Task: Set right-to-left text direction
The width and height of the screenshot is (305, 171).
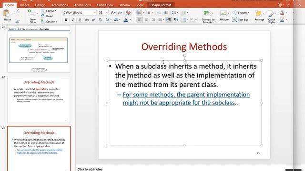Action: point(176,20)
